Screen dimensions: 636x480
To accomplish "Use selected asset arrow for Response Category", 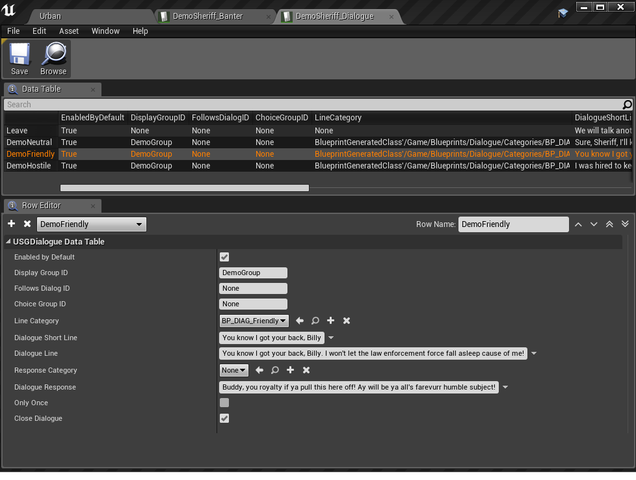I will point(259,370).
